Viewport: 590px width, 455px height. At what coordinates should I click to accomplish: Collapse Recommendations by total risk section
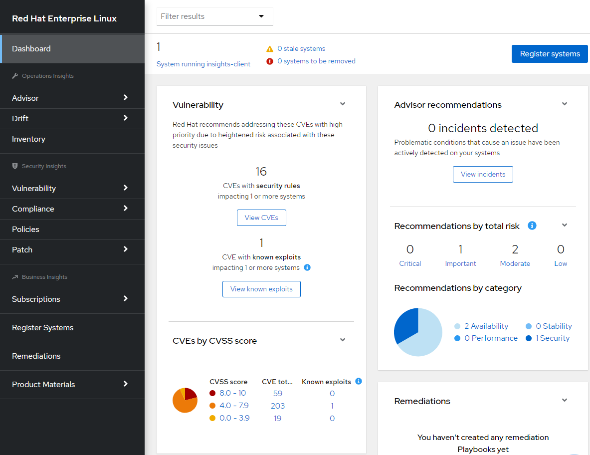click(565, 225)
